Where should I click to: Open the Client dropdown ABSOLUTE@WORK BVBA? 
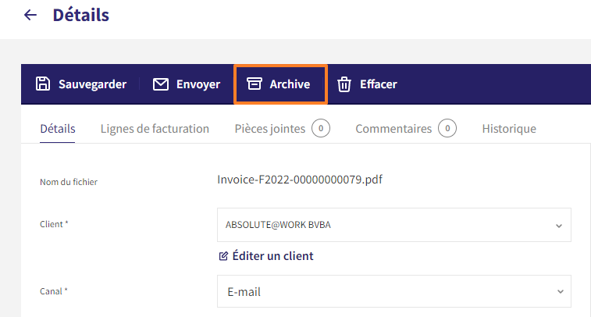[x=394, y=225]
